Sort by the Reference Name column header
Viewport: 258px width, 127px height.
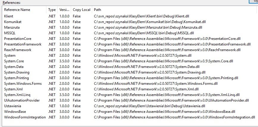click(17, 10)
